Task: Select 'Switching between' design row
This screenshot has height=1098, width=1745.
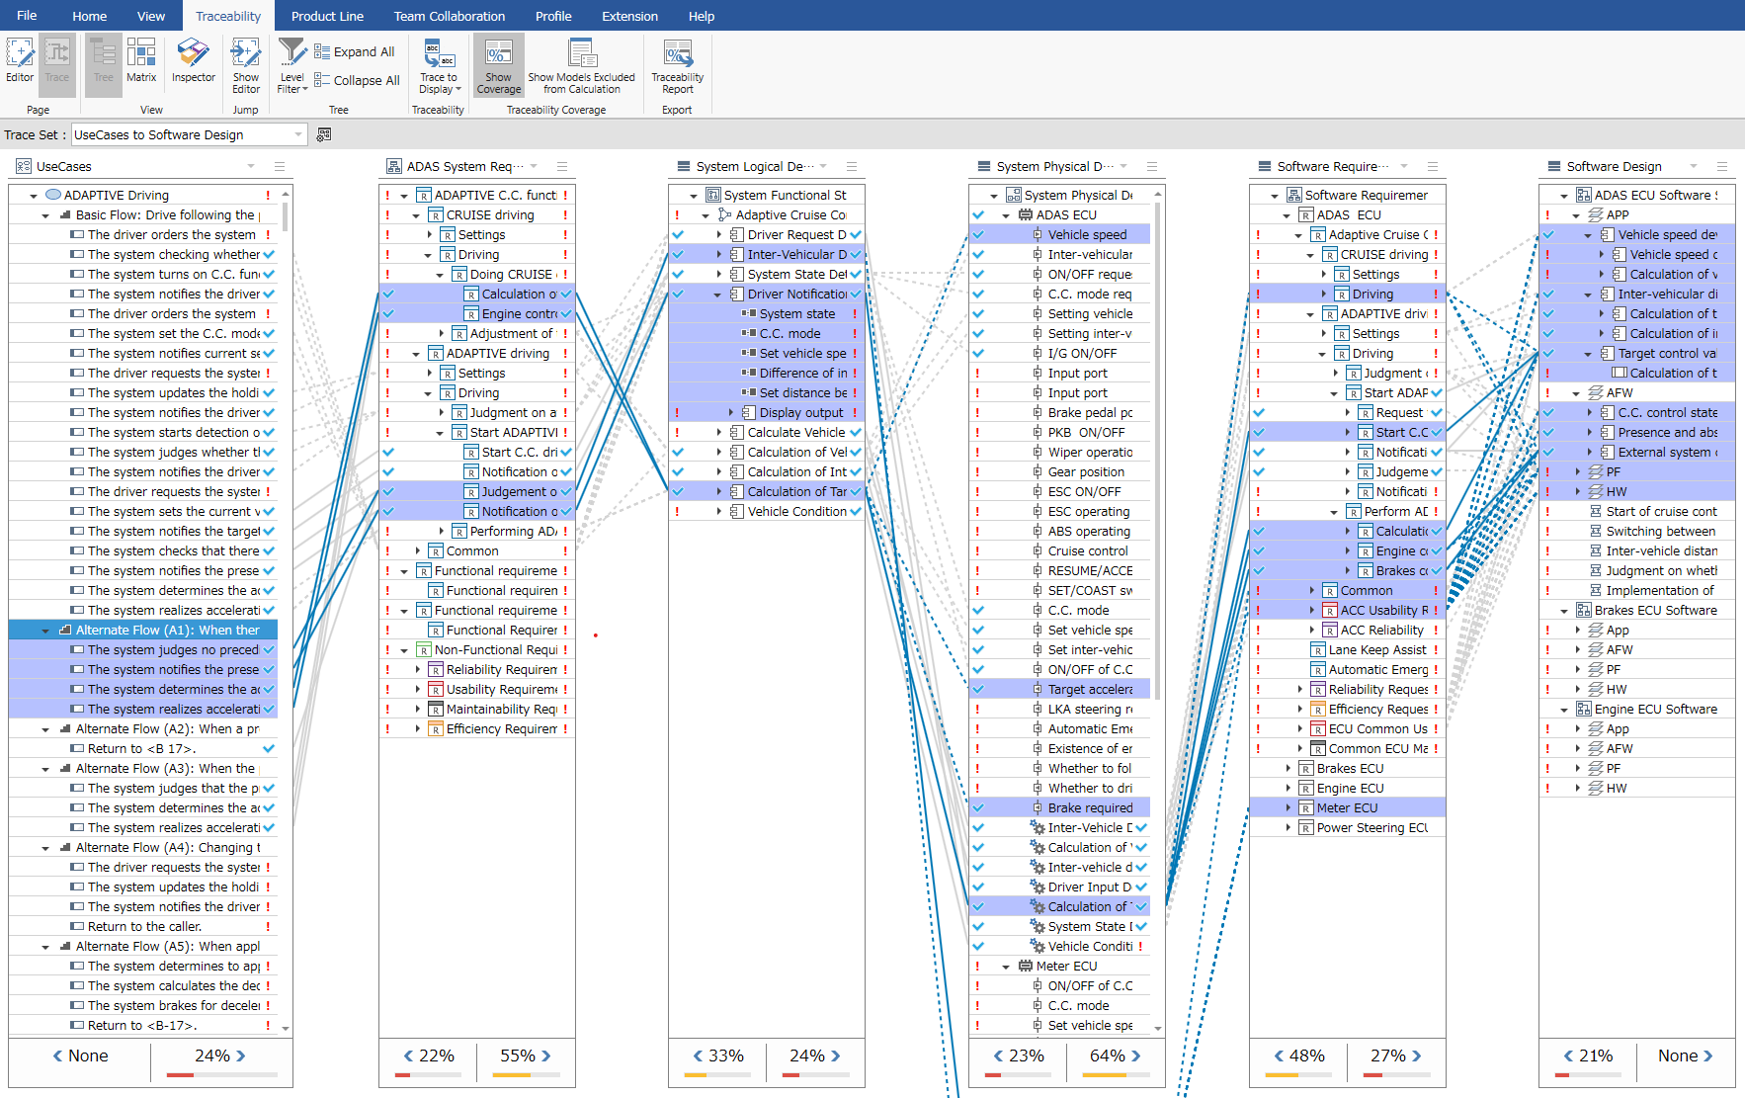Action: click(x=1637, y=531)
